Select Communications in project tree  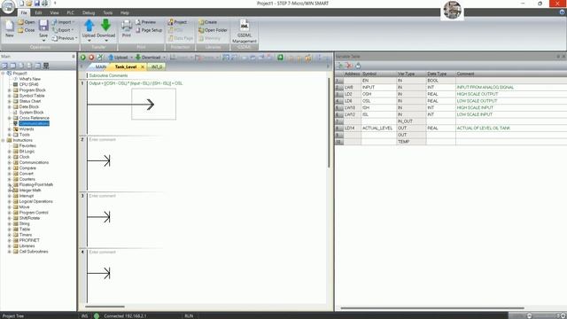(x=34, y=124)
